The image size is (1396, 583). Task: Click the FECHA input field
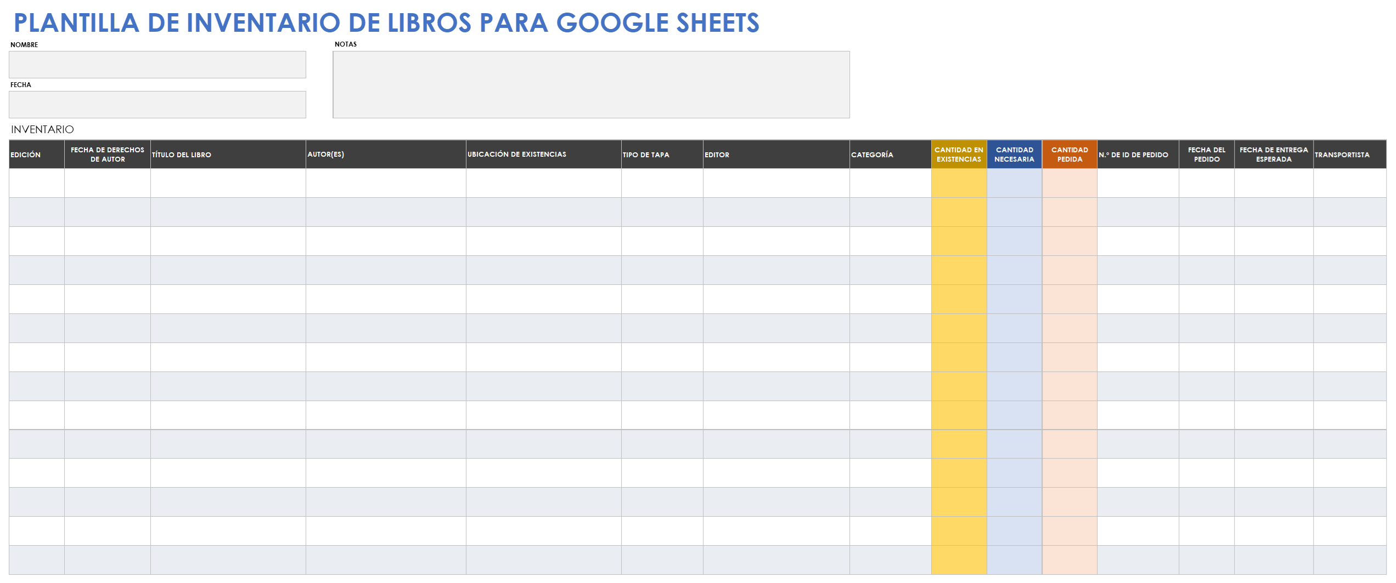(157, 105)
